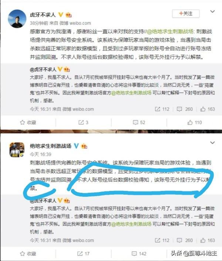
Task: Repost the first post showing 3 shares
Action: click(83, 122)
